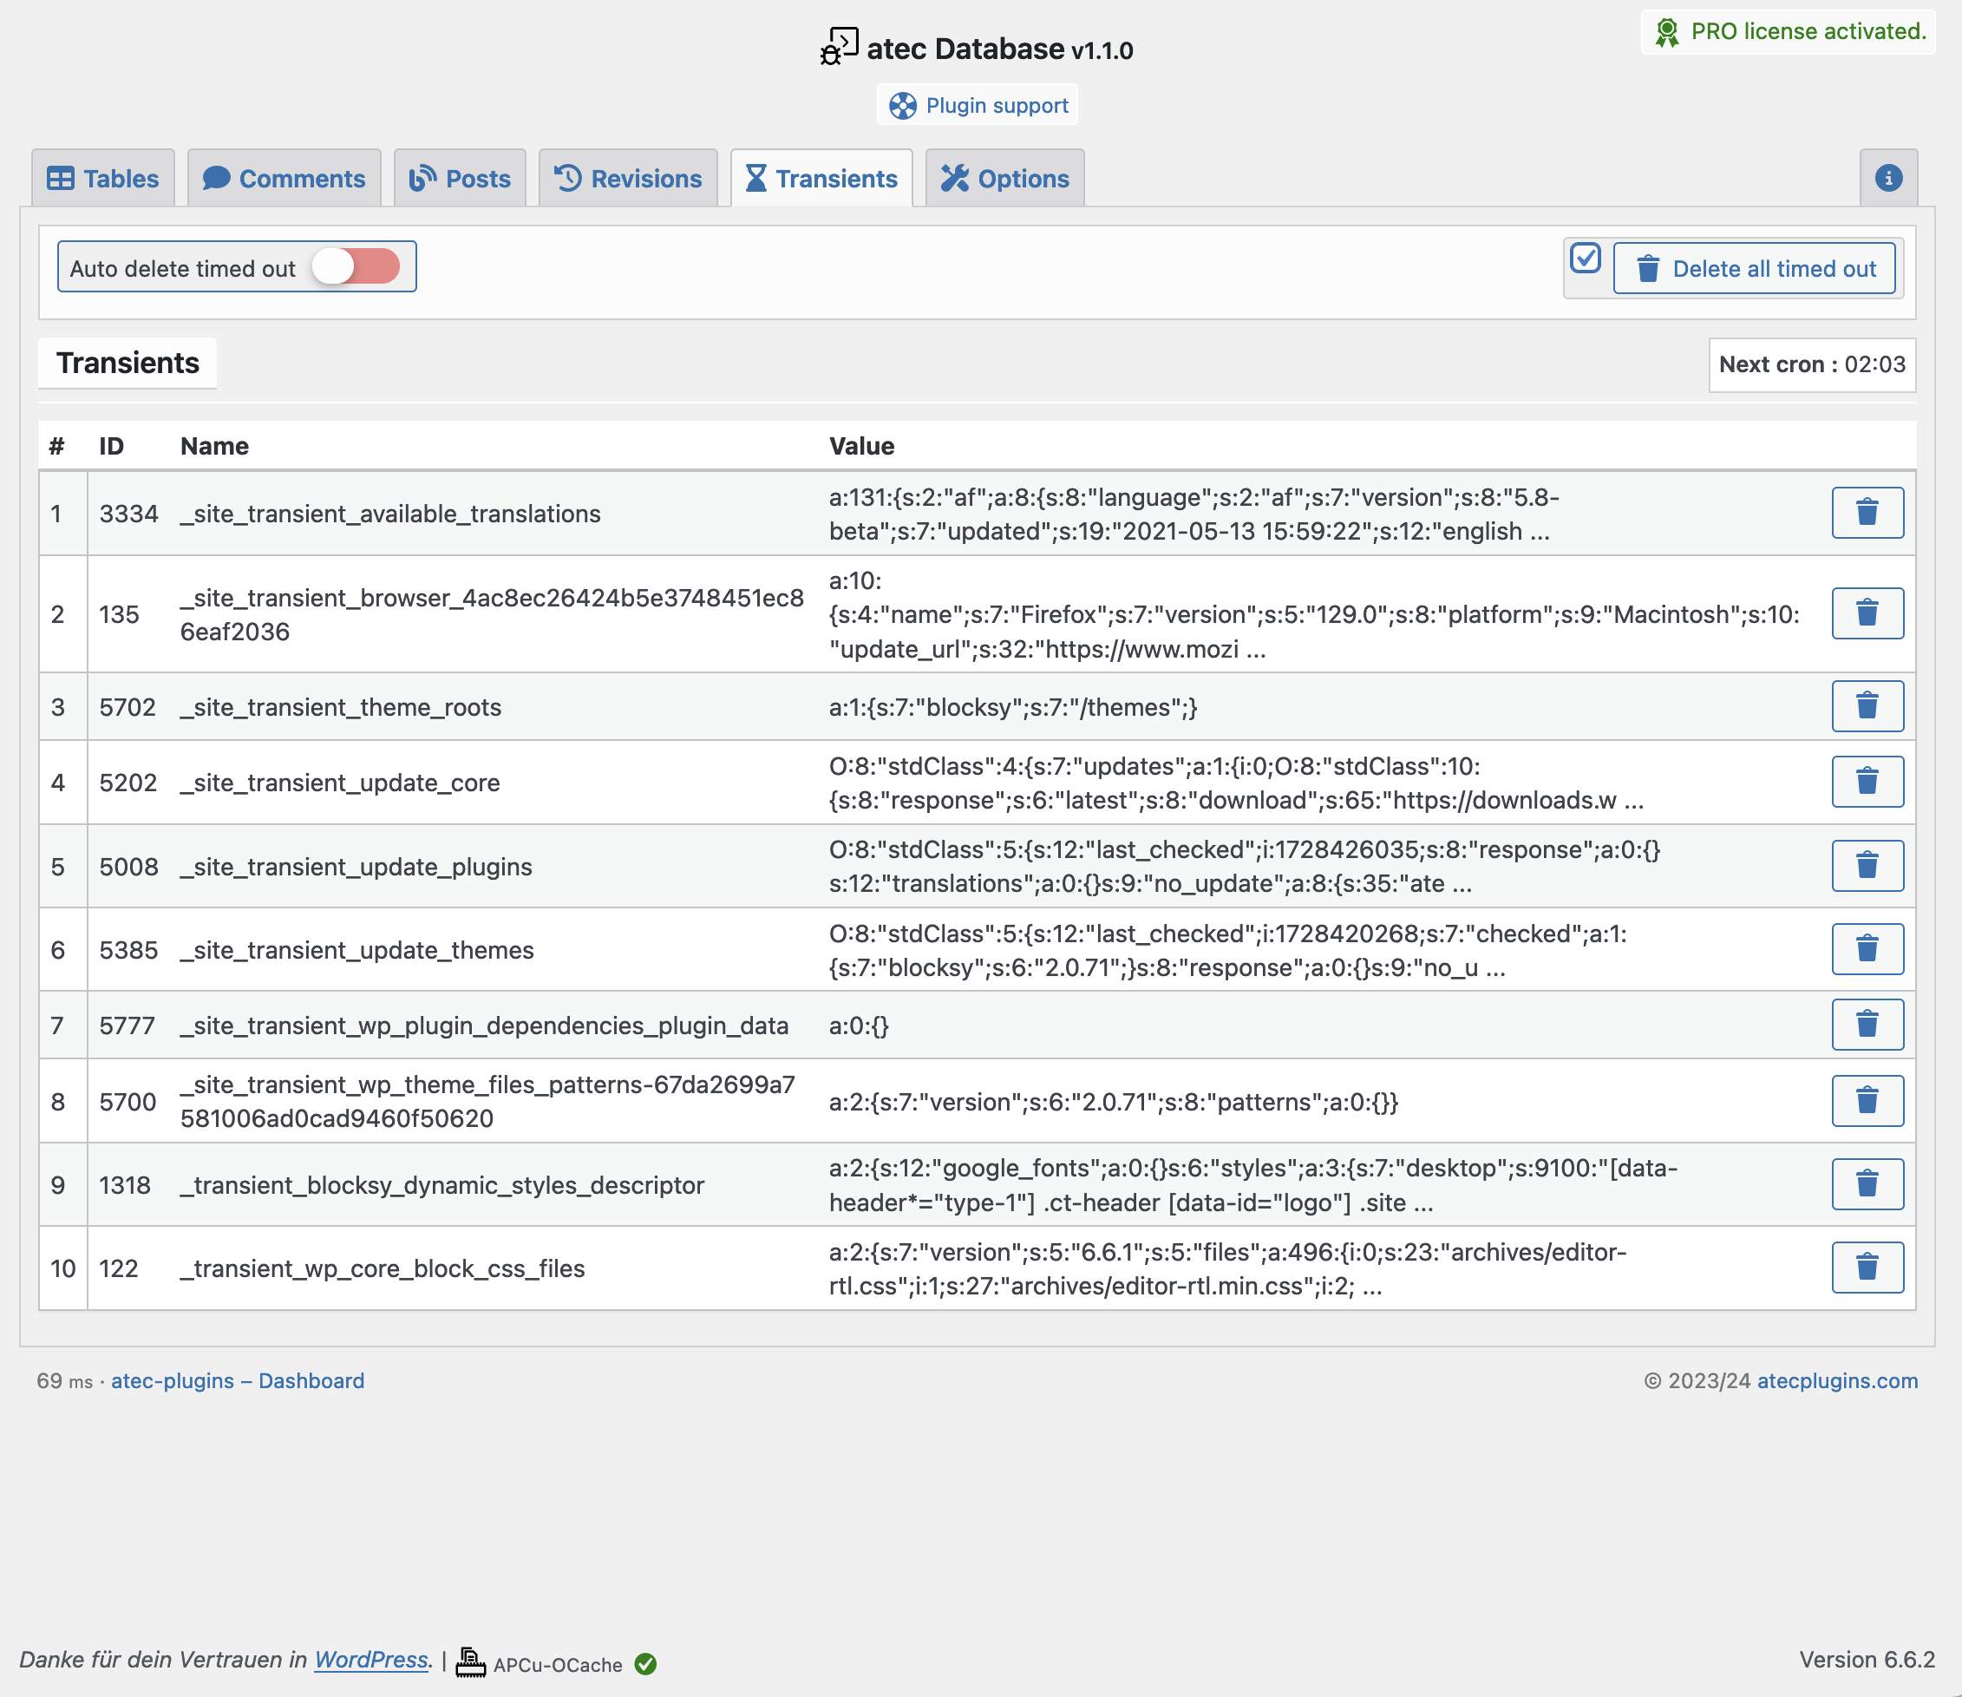
Task: Click the APCu-OCache printer icon
Action: tap(471, 1662)
